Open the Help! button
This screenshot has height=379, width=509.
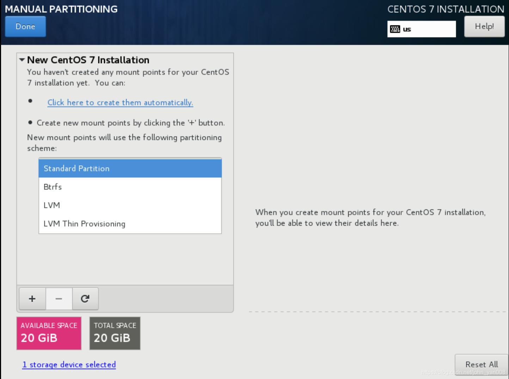click(484, 26)
